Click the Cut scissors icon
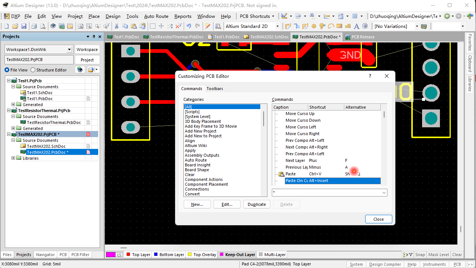476x268 pixels. (116, 26)
